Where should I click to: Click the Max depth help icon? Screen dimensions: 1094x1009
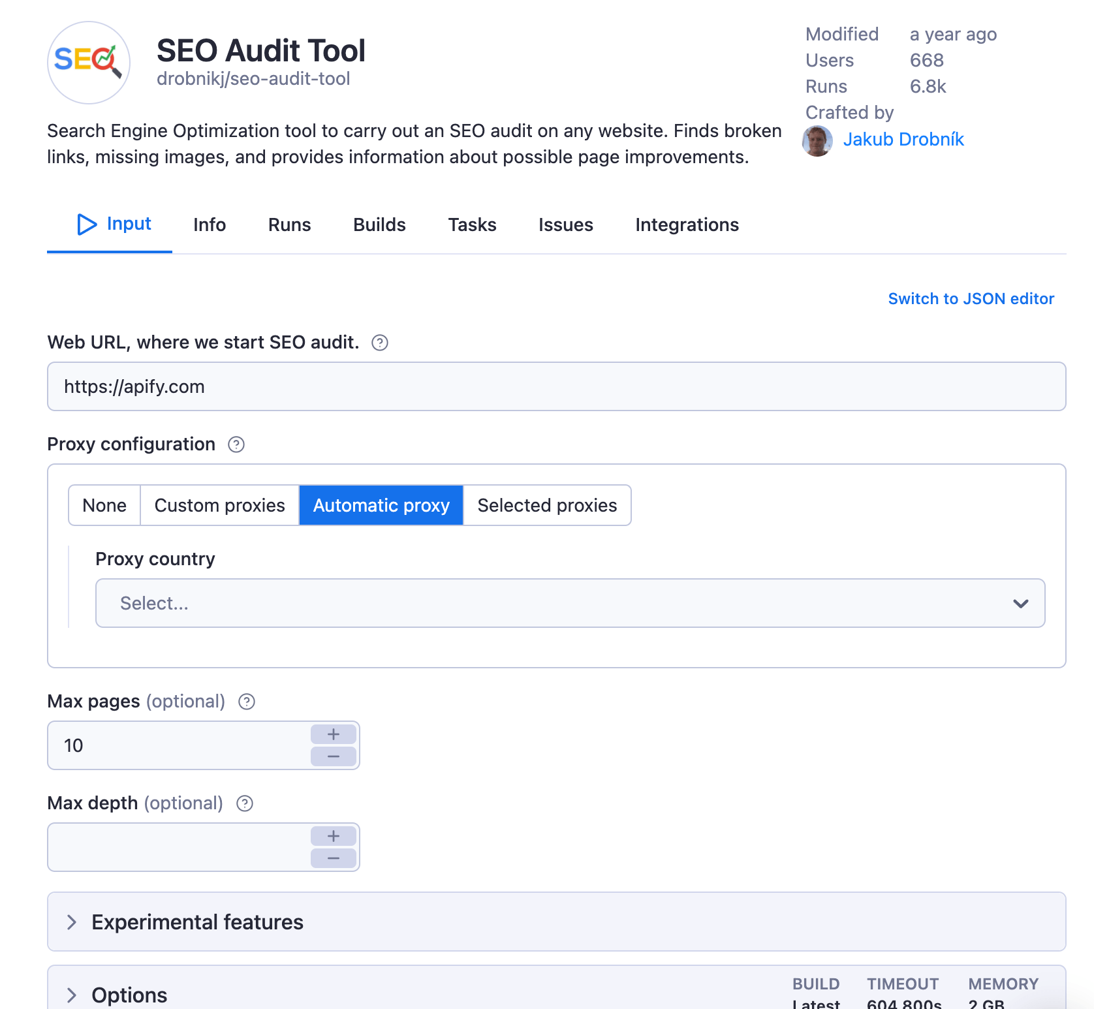[x=245, y=803]
